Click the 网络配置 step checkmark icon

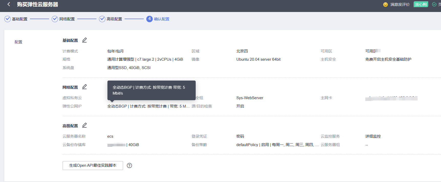[x=55, y=19]
